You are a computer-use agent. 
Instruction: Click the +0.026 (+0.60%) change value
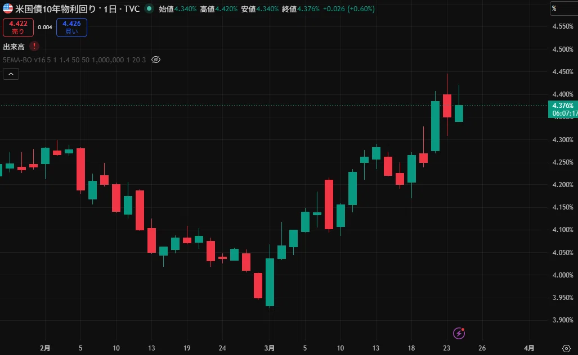pyautogui.click(x=349, y=9)
